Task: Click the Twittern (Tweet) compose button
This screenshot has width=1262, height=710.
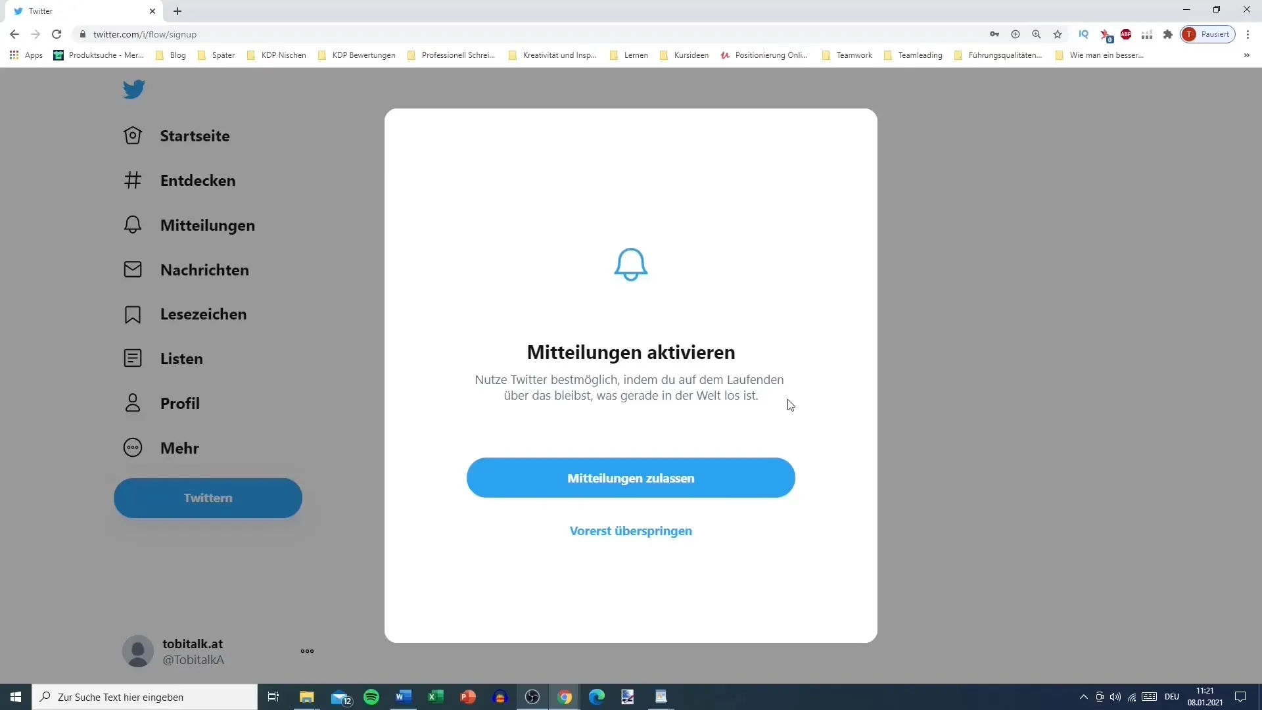Action: click(x=208, y=498)
